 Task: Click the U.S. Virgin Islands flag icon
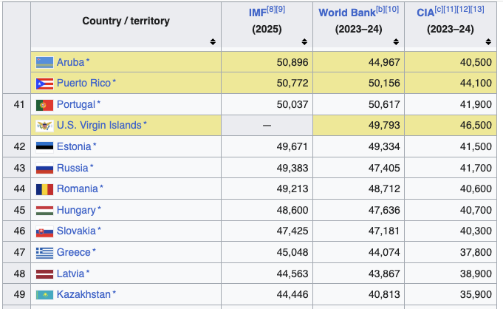[x=44, y=126]
